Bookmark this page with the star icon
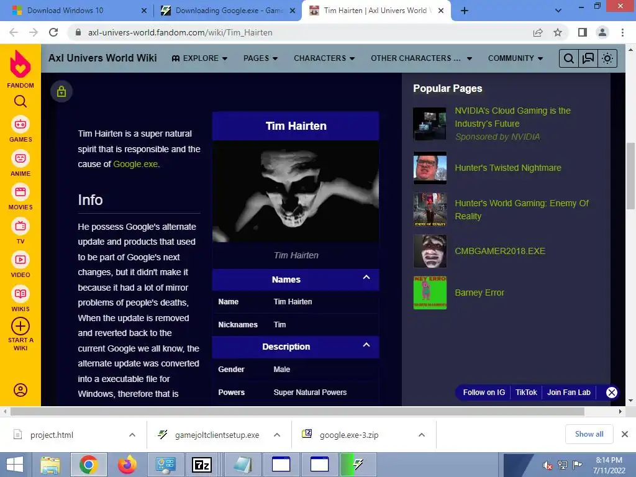 pos(558,32)
